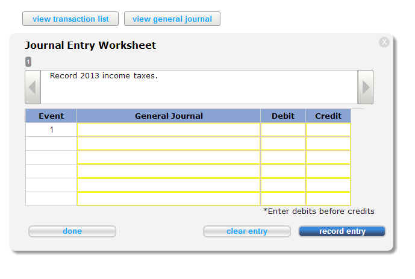415x279 pixels.
Task: Open the view general journal button
Action: coord(172,19)
